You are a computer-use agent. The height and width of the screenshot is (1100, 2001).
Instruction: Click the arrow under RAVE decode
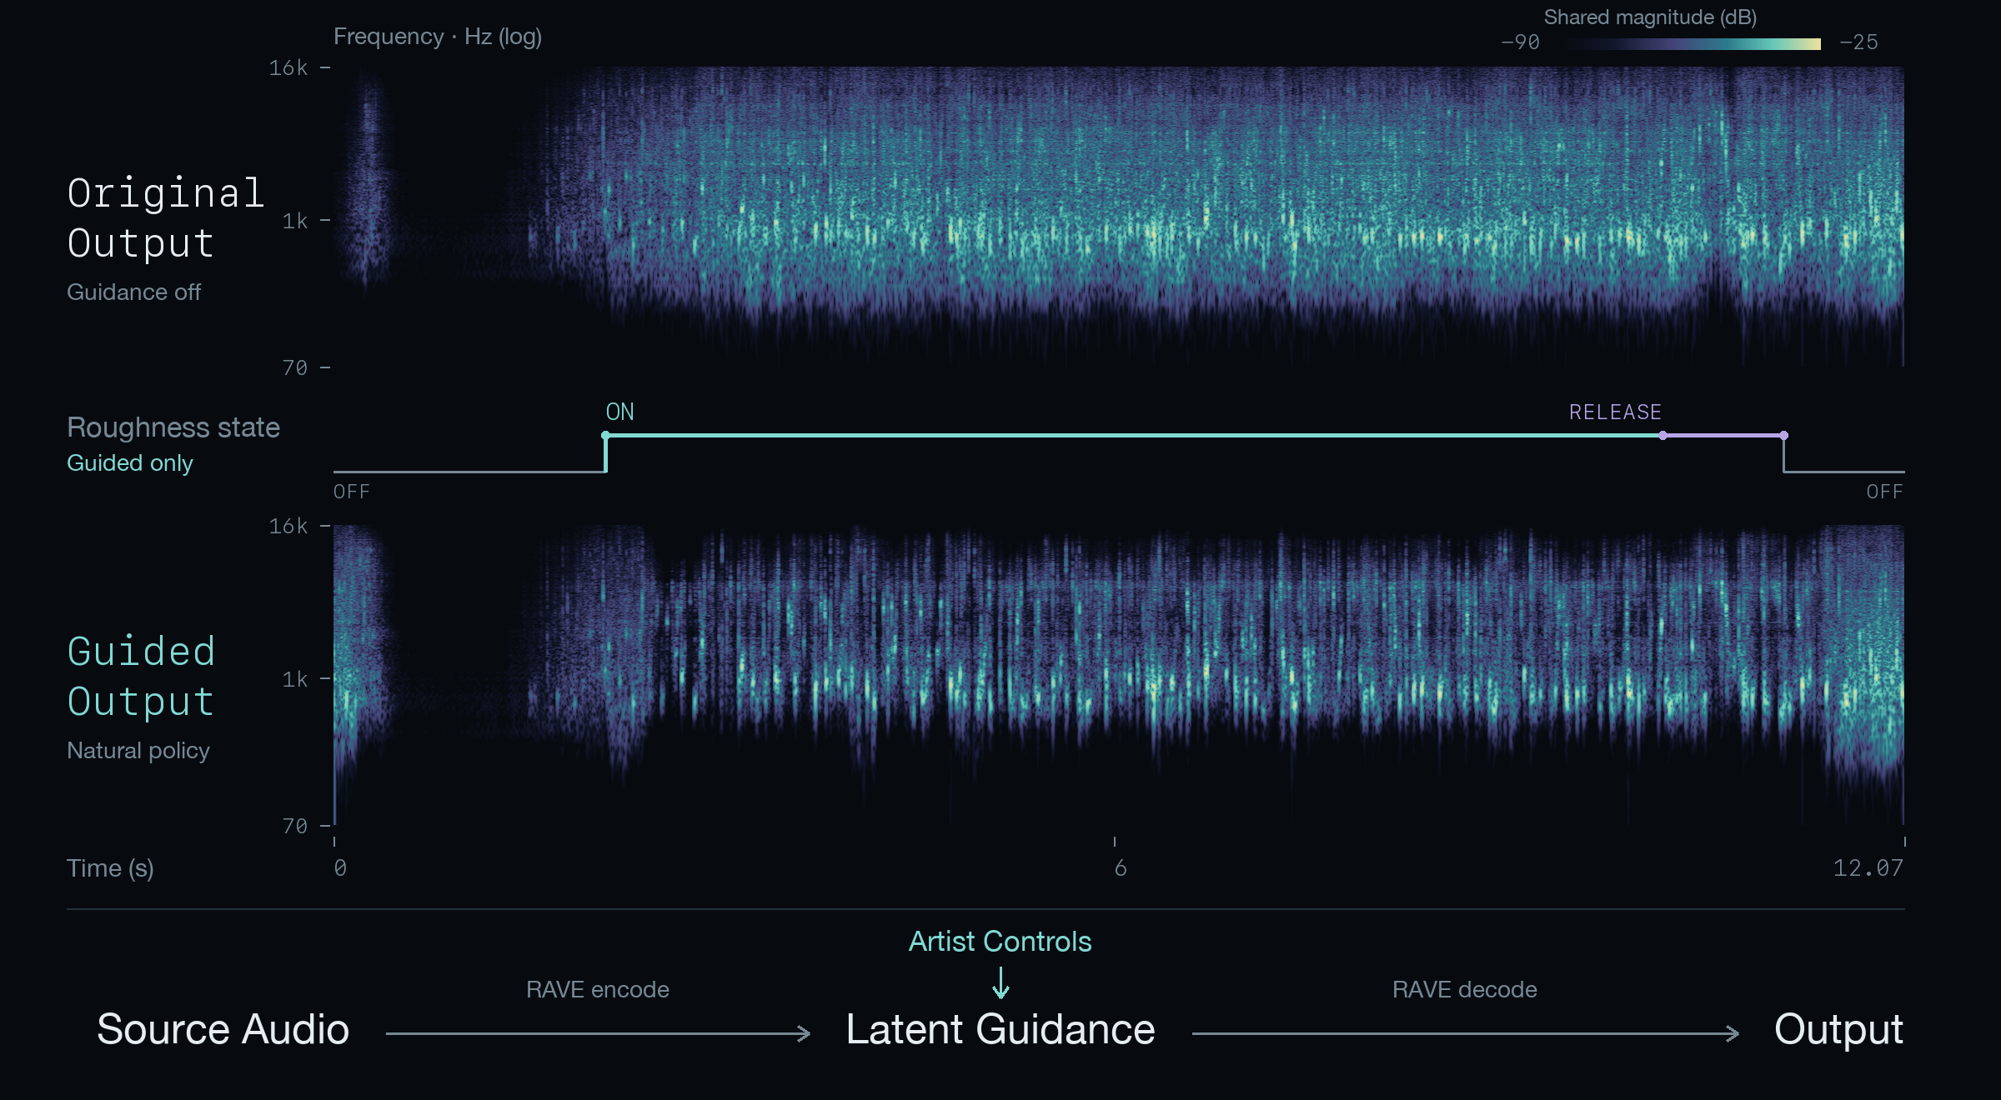click(1466, 1034)
